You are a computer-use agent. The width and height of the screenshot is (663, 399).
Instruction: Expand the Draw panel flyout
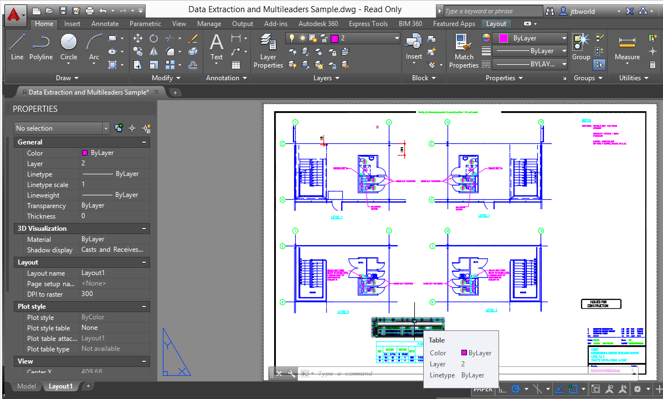67,78
